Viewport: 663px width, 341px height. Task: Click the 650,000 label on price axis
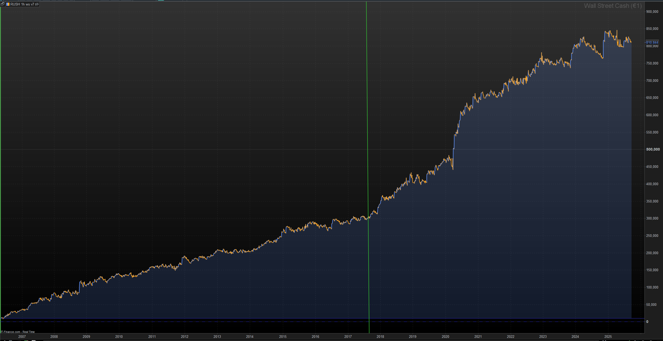click(x=652, y=98)
